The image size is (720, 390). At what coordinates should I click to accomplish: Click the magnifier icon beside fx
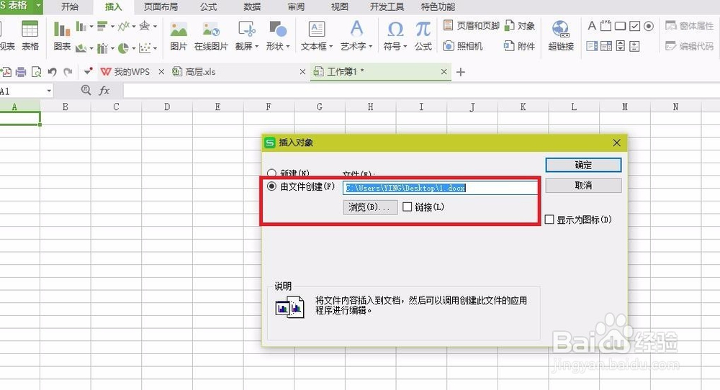86,90
